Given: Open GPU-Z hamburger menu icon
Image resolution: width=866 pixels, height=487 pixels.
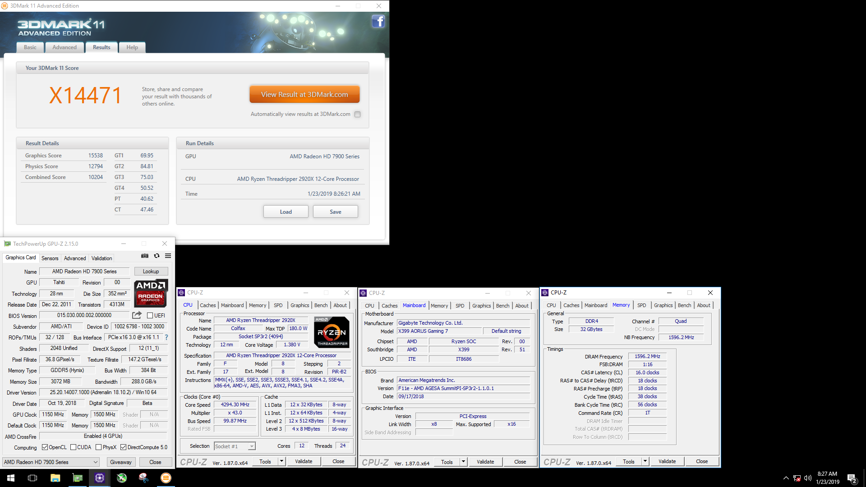Looking at the screenshot, I should tap(168, 256).
